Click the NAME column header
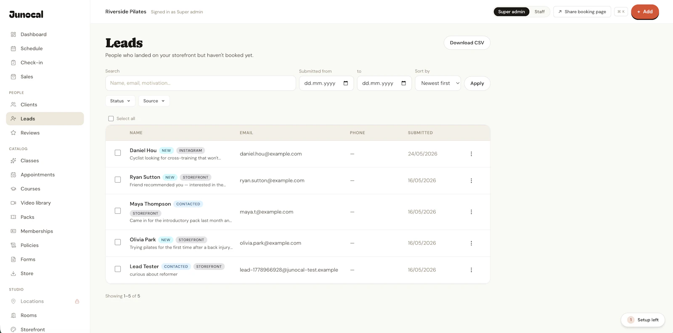Image resolution: width=673 pixels, height=333 pixels. click(x=136, y=133)
